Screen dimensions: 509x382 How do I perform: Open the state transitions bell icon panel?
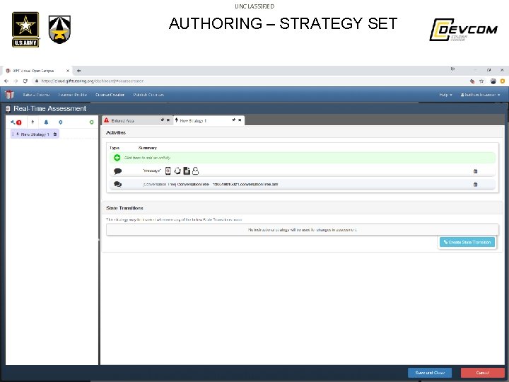click(x=46, y=122)
